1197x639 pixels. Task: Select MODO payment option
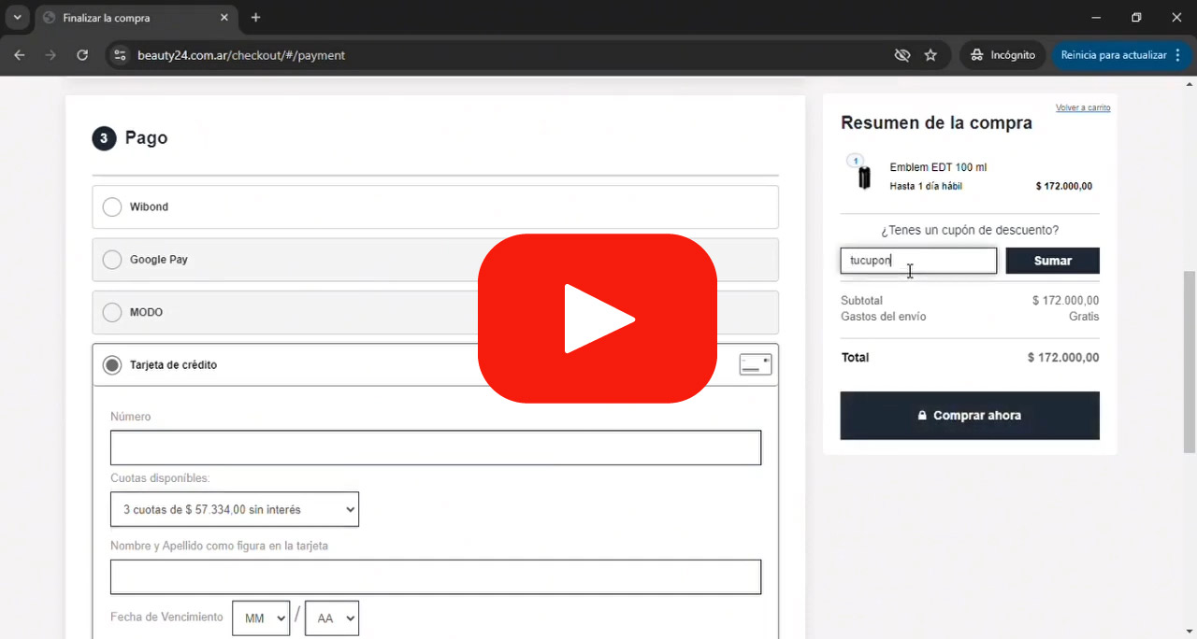[x=435, y=312]
